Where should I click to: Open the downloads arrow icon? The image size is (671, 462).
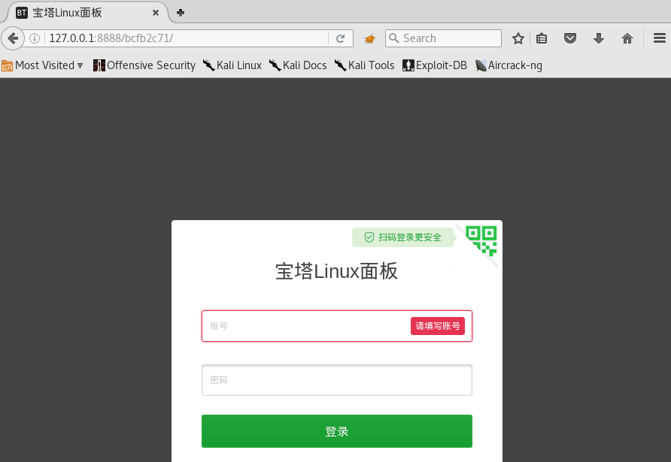pyautogui.click(x=599, y=38)
